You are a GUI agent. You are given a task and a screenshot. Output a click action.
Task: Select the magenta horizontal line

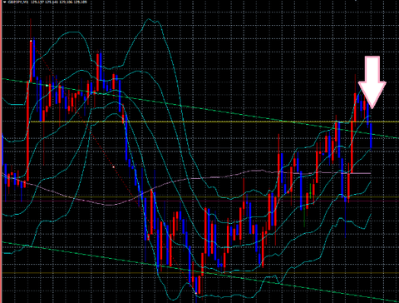[x=200, y=201]
